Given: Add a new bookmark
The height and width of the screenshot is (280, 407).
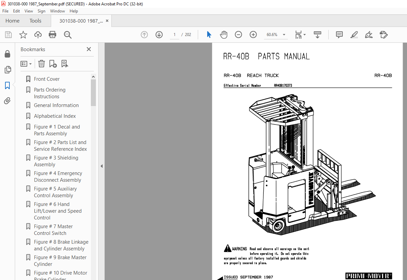Looking at the screenshot, I should click(53, 64).
